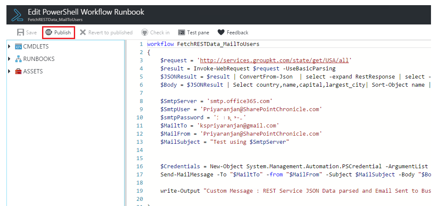Click the RUNBOOKS hierarchy icon

click(18, 59)
